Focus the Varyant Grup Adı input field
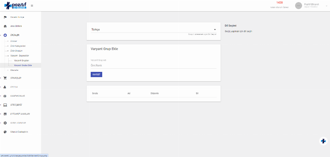 click(153, 66)
